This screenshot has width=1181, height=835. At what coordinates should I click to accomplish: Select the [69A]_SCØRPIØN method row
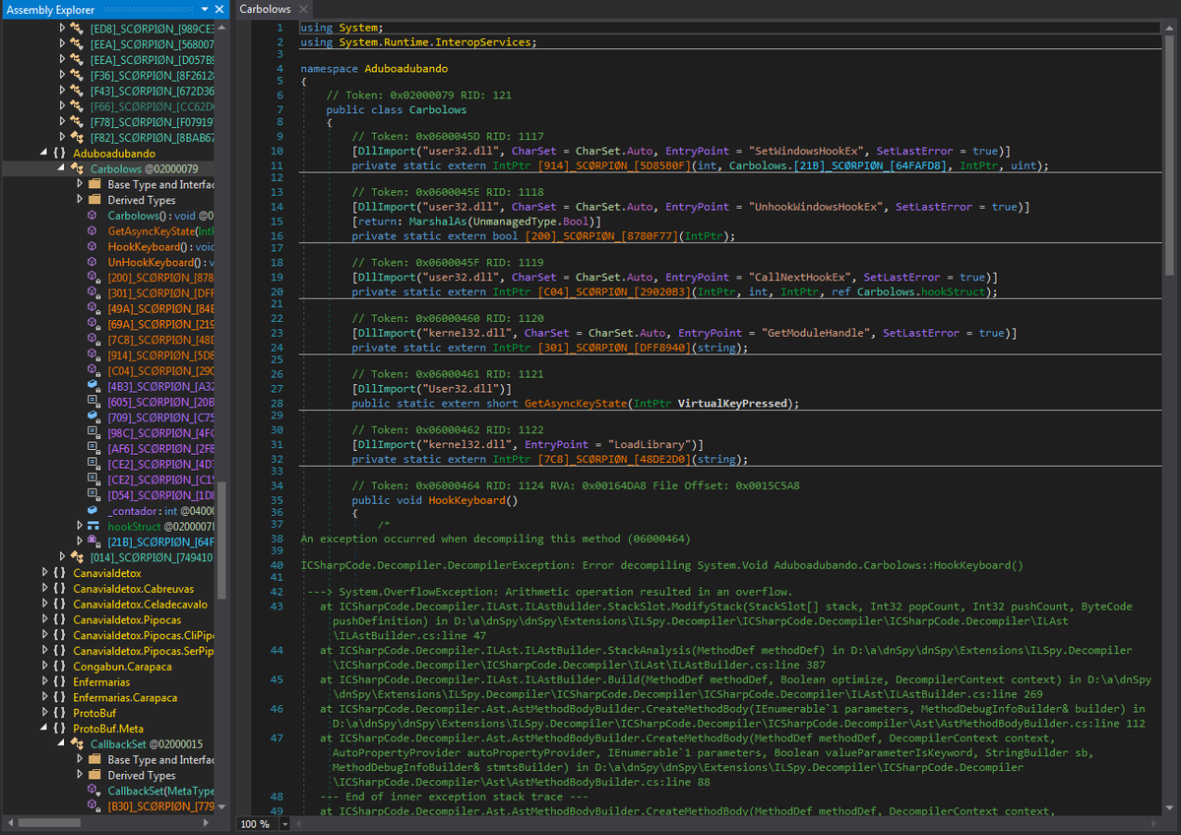(x=159, y=325)
